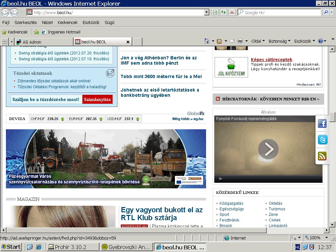Click the Ingyenes Hotmail favorites link
This screenshot has height=252, width=336.
click(x=61, y=32)
